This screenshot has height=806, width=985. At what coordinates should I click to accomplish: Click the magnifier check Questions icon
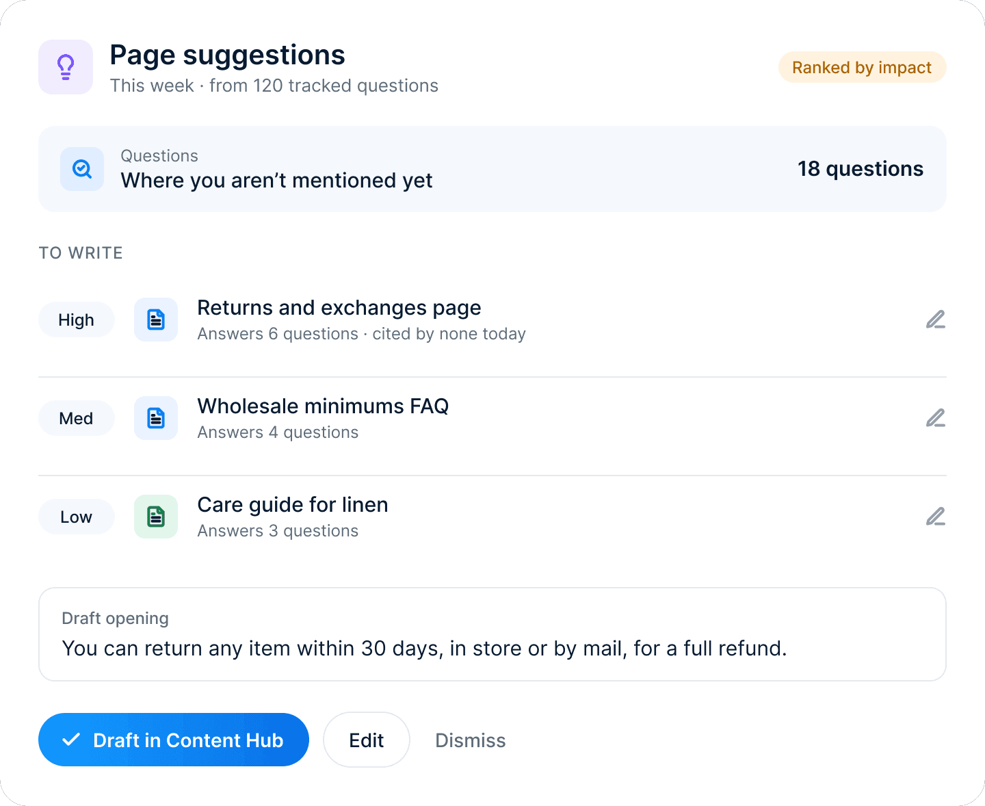[82, 168]
